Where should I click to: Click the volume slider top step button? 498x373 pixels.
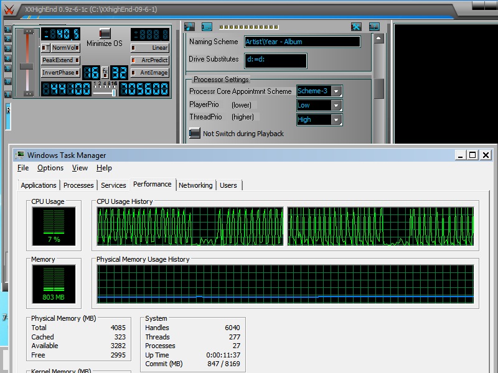(29, 32)
